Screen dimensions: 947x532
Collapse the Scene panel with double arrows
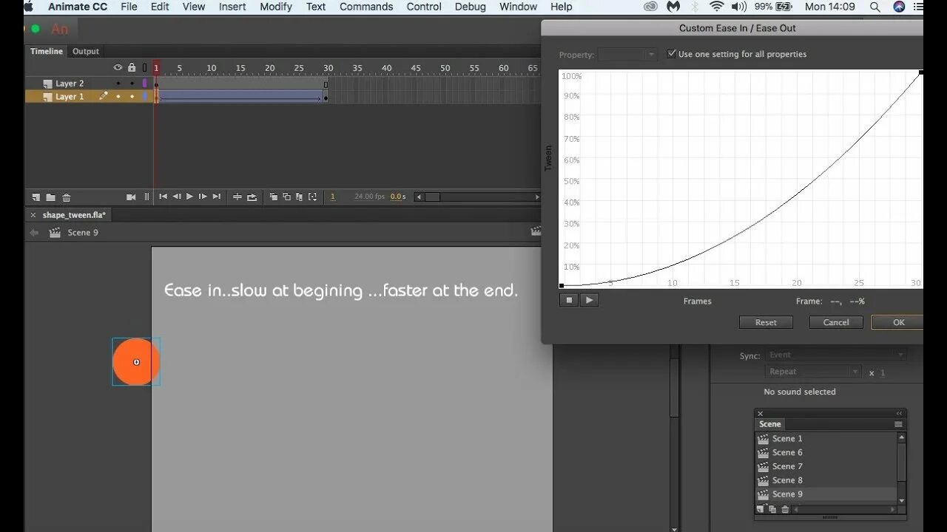pos(900,414)
